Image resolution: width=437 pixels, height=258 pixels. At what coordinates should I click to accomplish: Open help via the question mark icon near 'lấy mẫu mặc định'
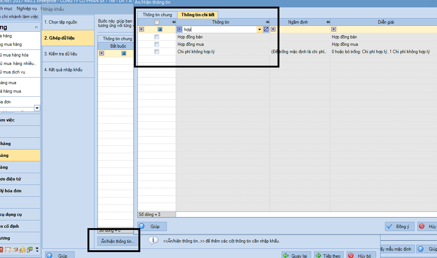pos(421,249)
